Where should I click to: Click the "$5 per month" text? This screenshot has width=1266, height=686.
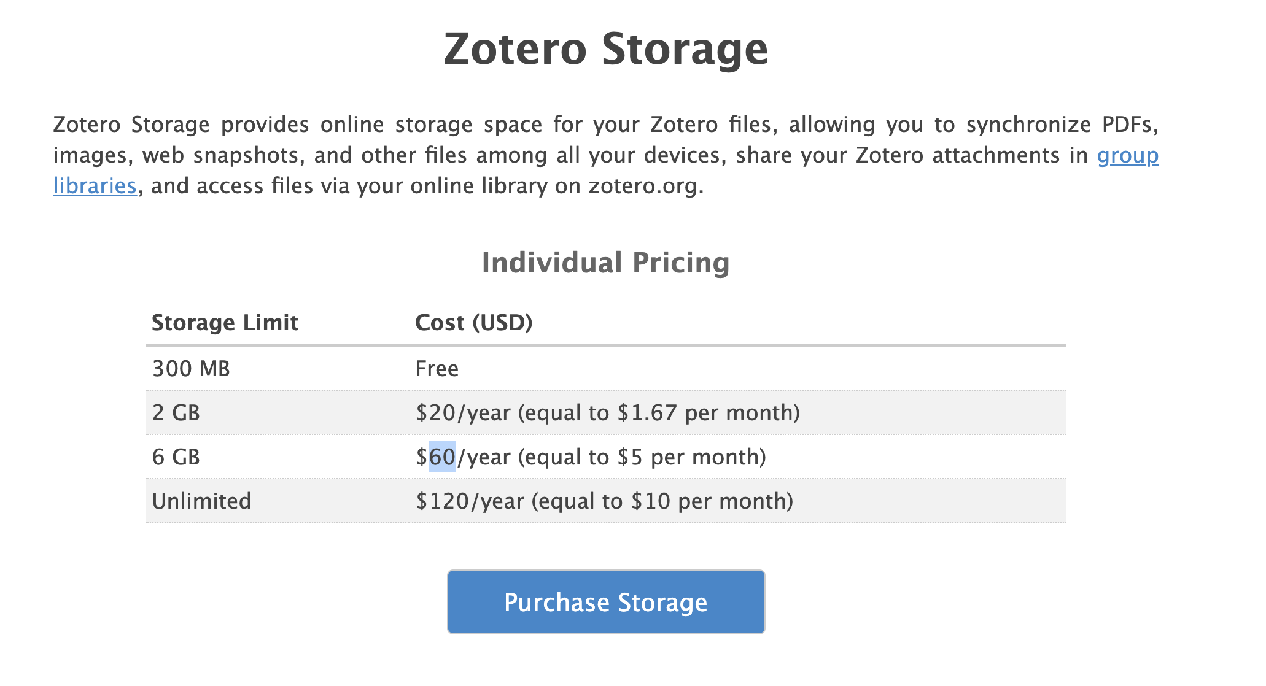point(691,457)
